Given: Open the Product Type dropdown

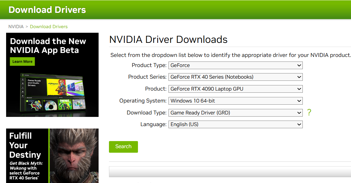Looking at the screenshot, I should click(x=235, y=65).
